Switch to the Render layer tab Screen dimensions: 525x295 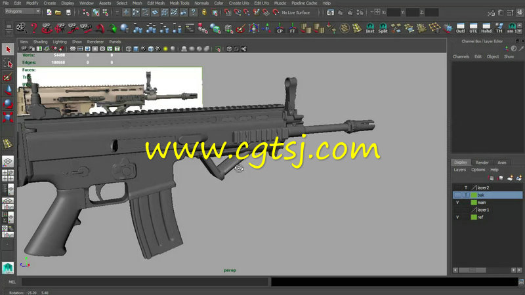(482, 162)
